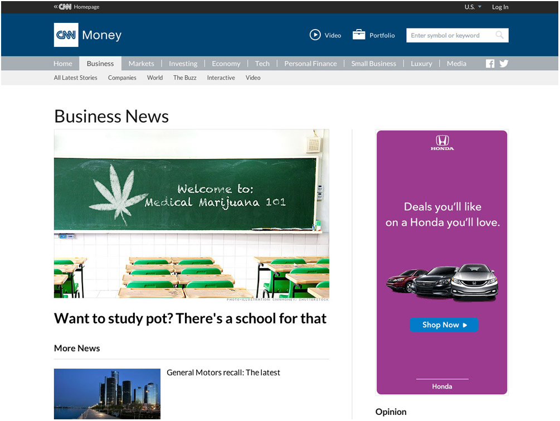This screenshot has height=421, width=560.
Task: Open General Motors recall story link
Action: pyautogui.click(x=223, y=372)
